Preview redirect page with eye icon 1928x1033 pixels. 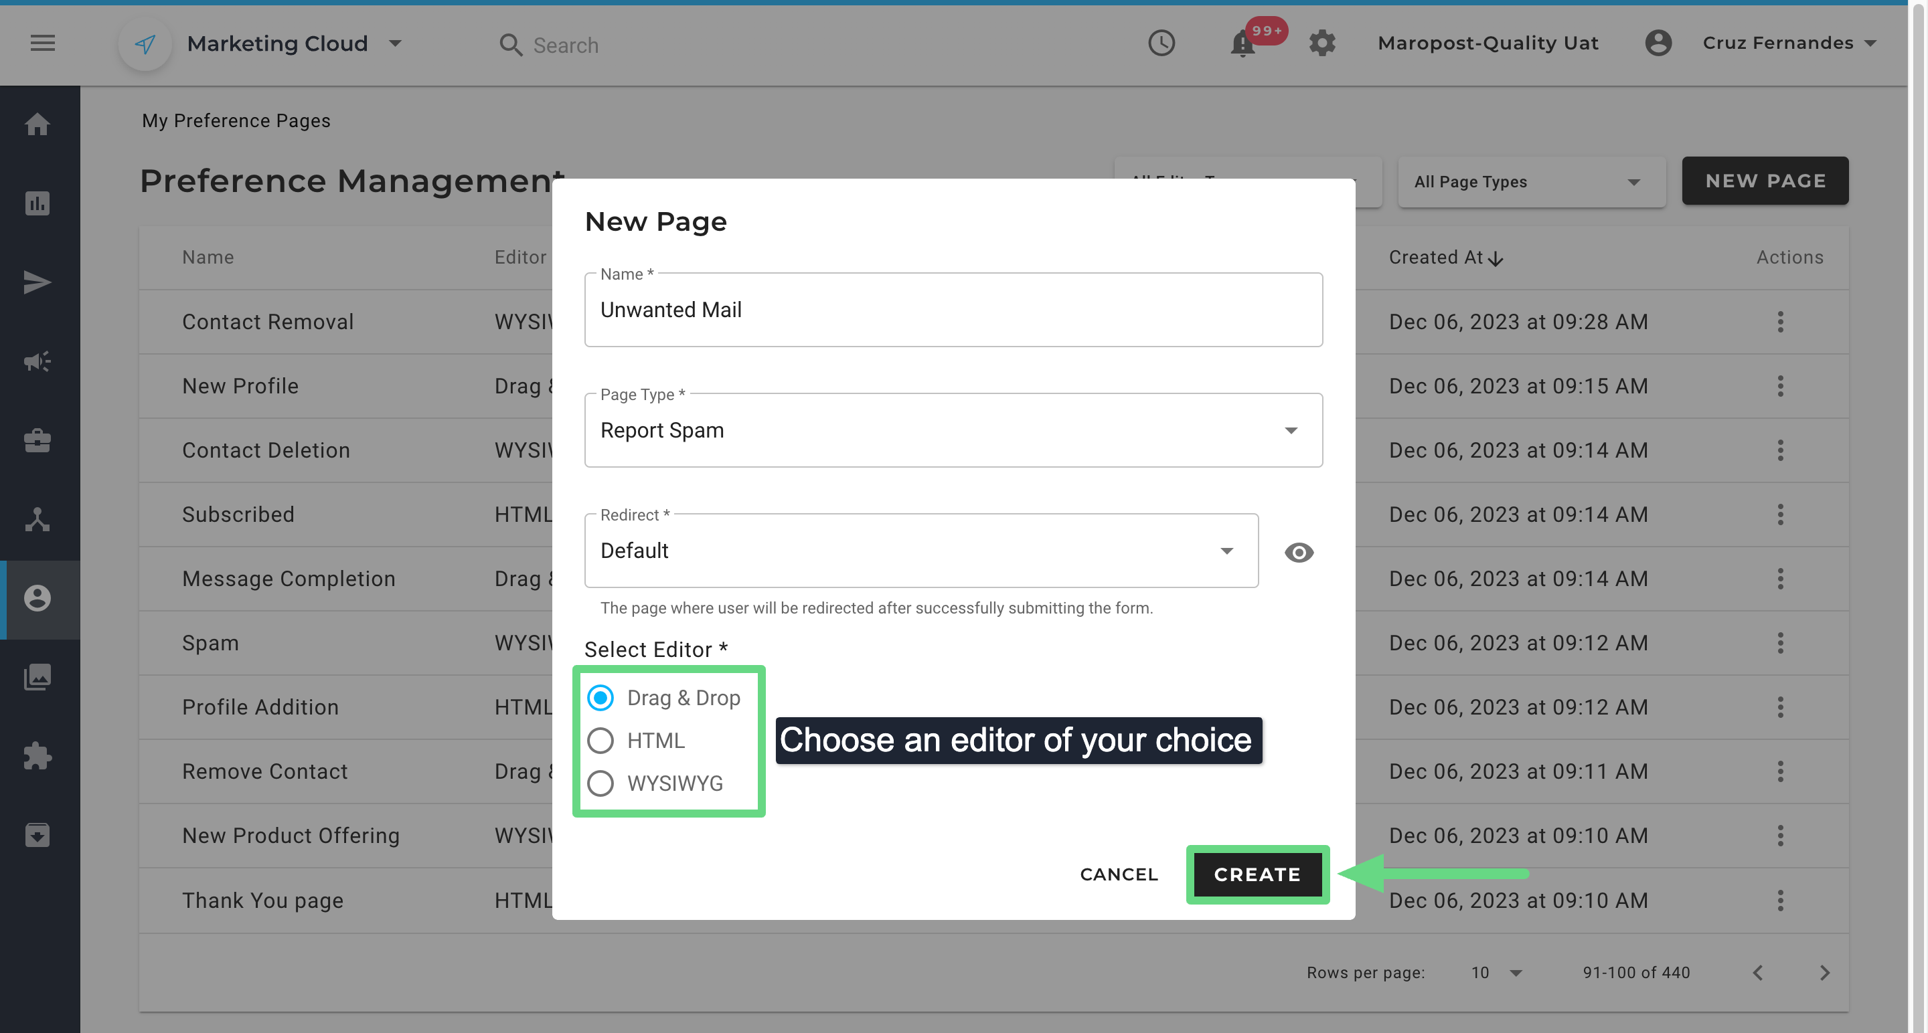coord(1299,552)
